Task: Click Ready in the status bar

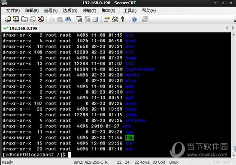Action: [x=7, y=162]
